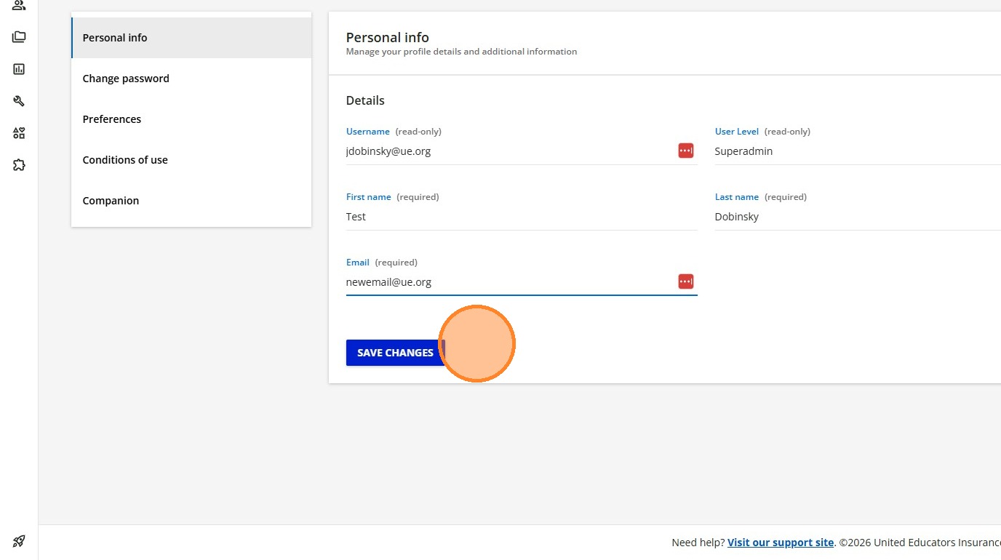This screenshot has width=1001, height=560.
Task: Click password manager icon in Email field
Action: (x=686, y=281)
